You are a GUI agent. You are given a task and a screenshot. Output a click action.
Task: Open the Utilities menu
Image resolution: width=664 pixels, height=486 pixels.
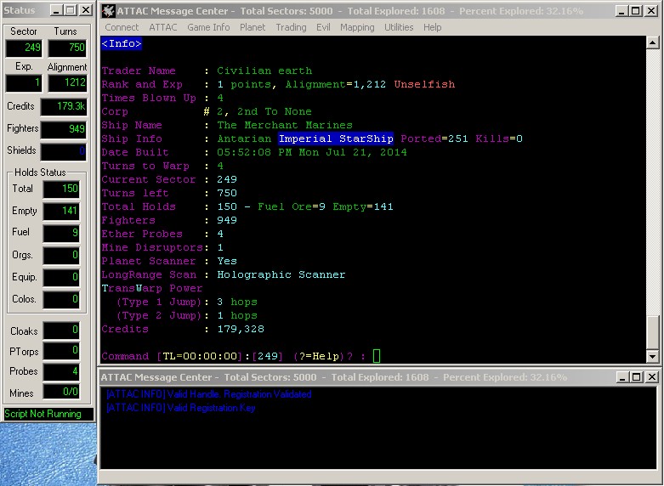399,27
